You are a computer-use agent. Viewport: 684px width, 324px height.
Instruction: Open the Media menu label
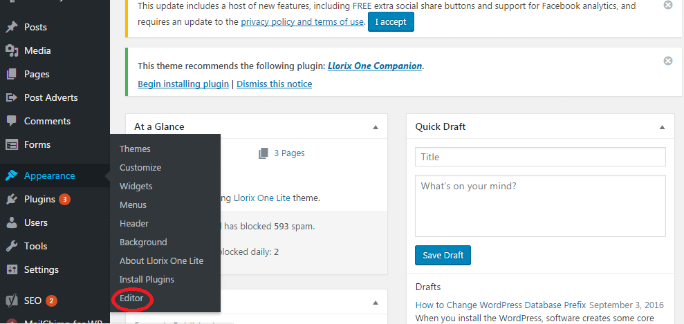[37, 50]
